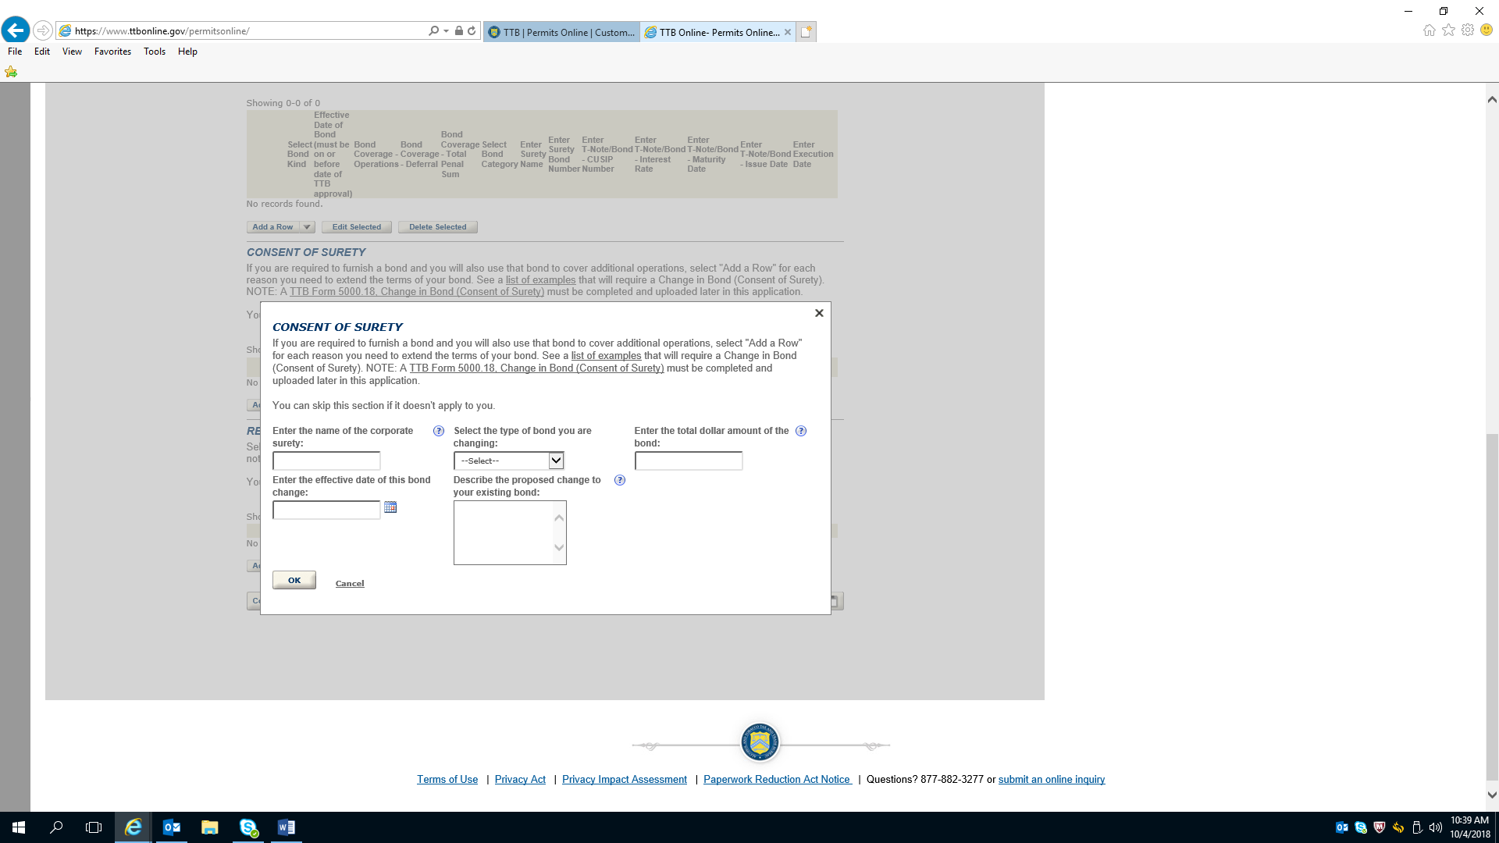Click help icon beside proposed change description

click(x=620, y=480)
